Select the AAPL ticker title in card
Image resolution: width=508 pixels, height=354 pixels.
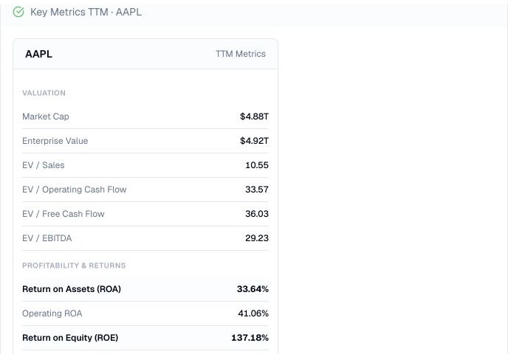click(x=38, y=54)
